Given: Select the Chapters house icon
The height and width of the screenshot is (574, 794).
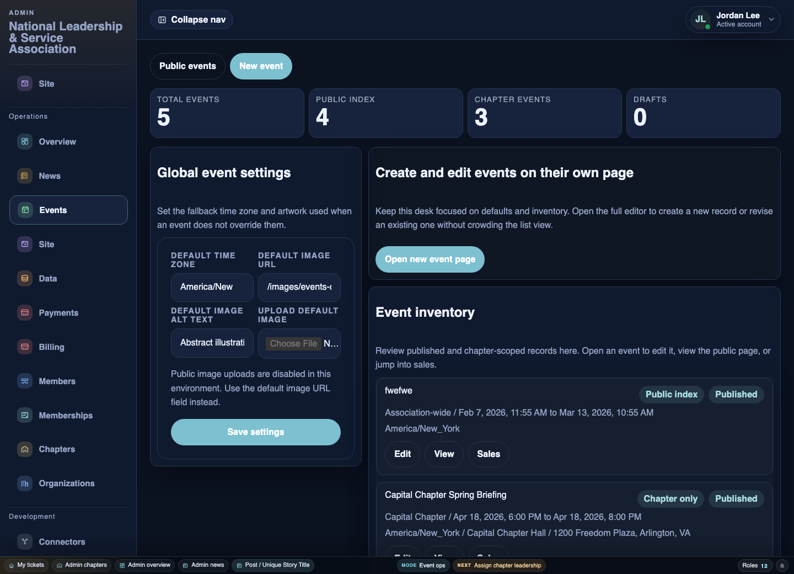Looking at the screenshot, I should click(x=24, y=449).
